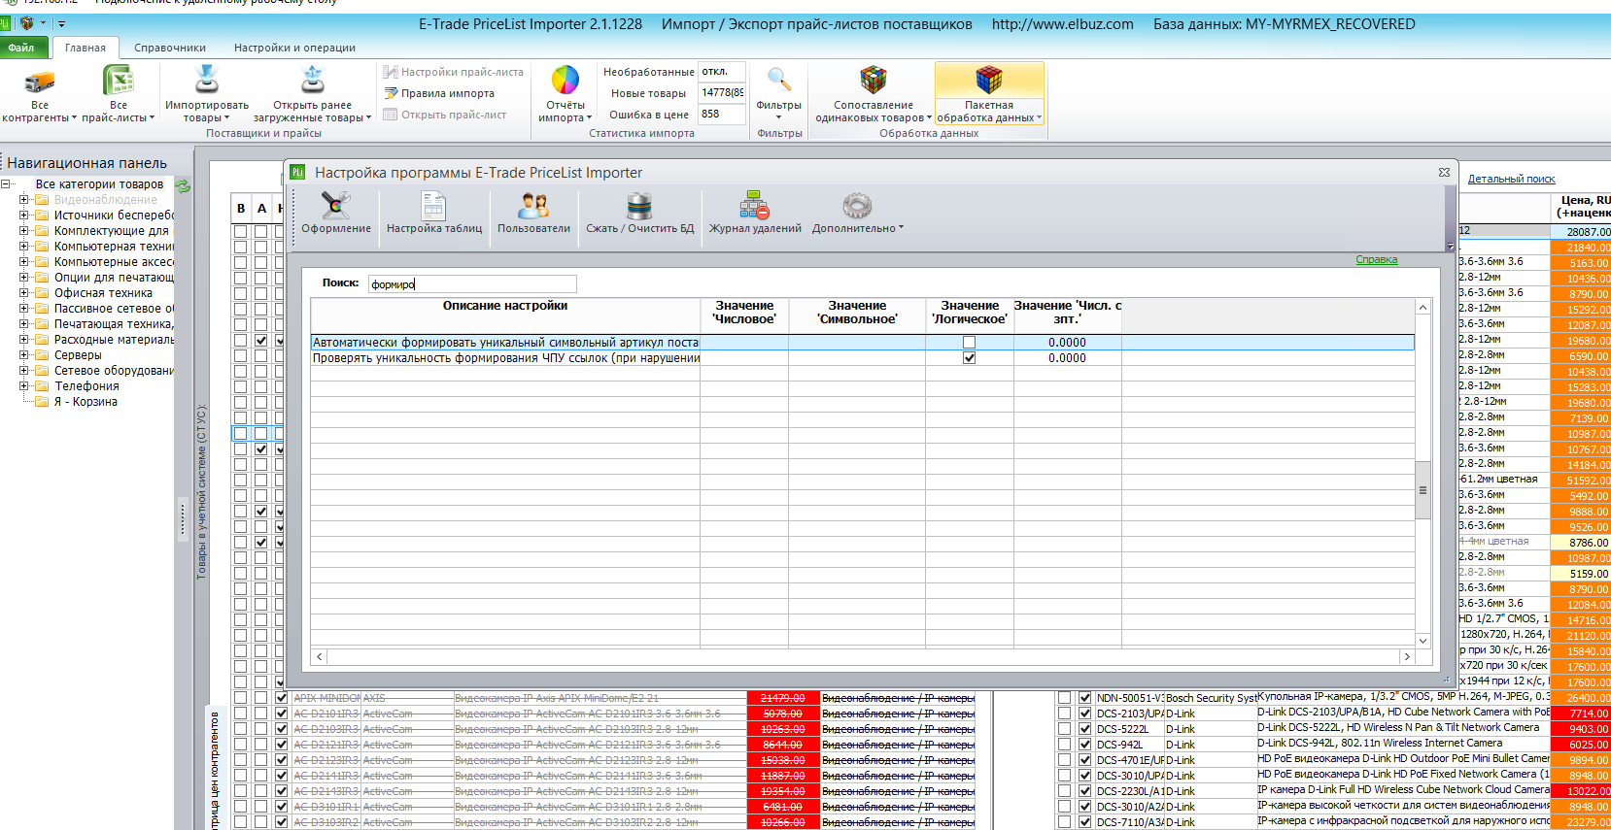Image resolution: width=1611 pixels, height=830 pixels.
Task: Open Пользователи in the settings dialog
Action: coord(533,214)
